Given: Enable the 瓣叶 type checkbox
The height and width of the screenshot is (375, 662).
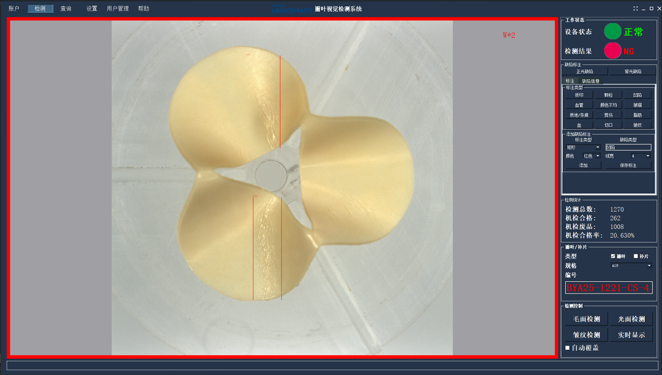Looking at the screenshot, I should coord(613,256).
